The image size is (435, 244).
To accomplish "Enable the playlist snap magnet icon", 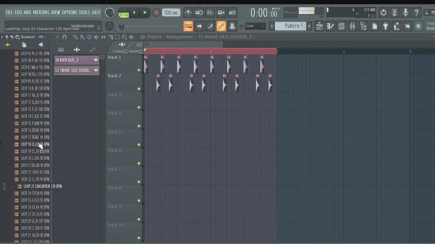I will click(x=64, y=37).
